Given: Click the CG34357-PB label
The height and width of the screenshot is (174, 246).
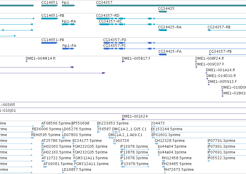Looking at the screenshot, I should click(220, 52).
